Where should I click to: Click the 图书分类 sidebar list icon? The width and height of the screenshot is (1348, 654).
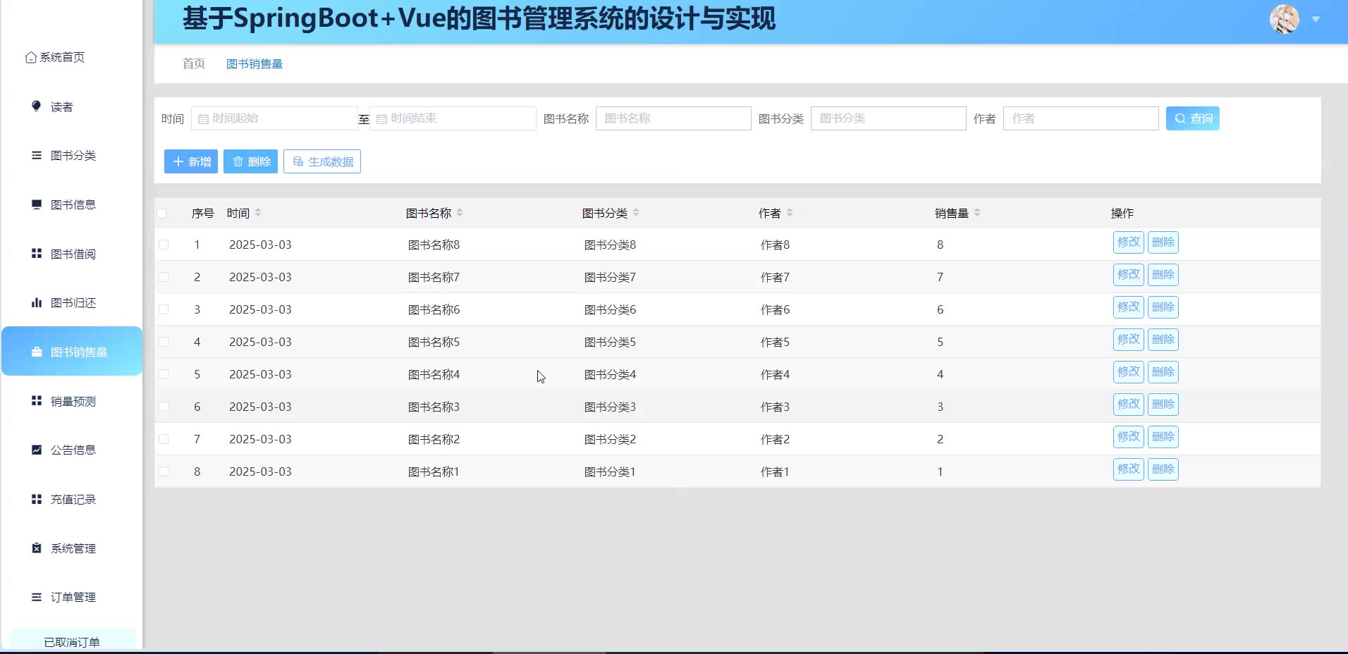(x=37, y=155)
